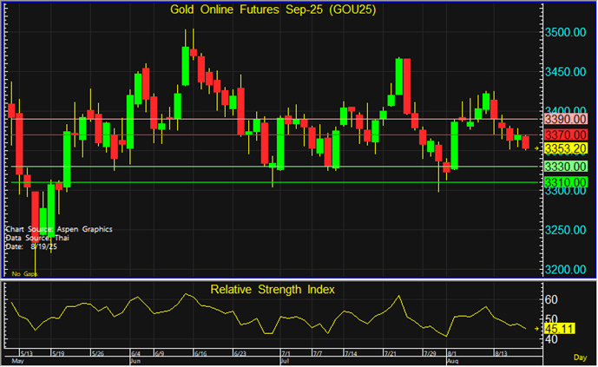Viewport: 598px width, 367px height.
Task: Click the Relative Strength Index panel title
Action: tap(273, 289)
